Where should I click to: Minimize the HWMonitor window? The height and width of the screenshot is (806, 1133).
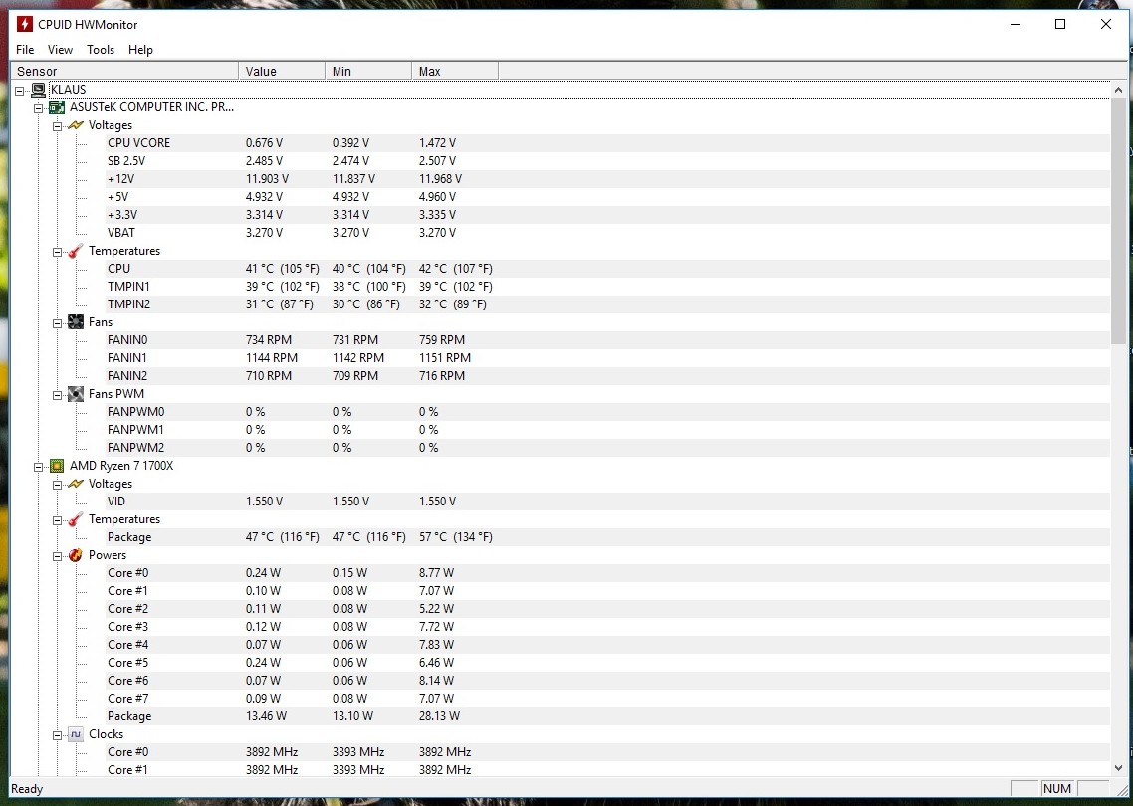[x=1016, y=24]
